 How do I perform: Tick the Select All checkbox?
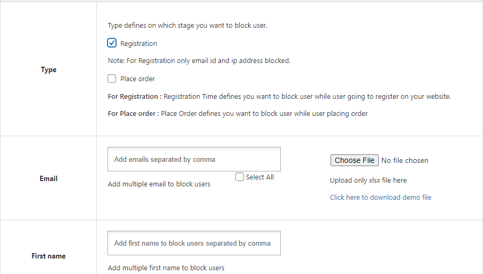point(239,177)
